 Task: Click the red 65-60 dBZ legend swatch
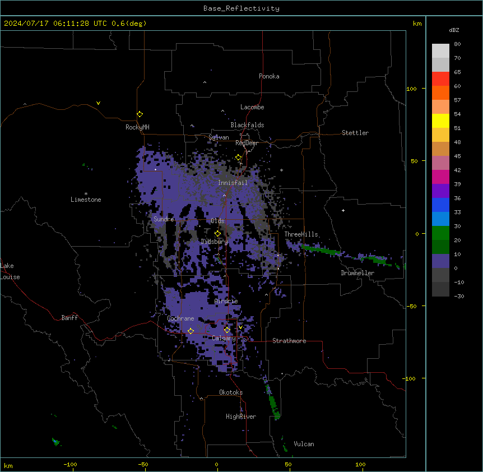[440, 79]
